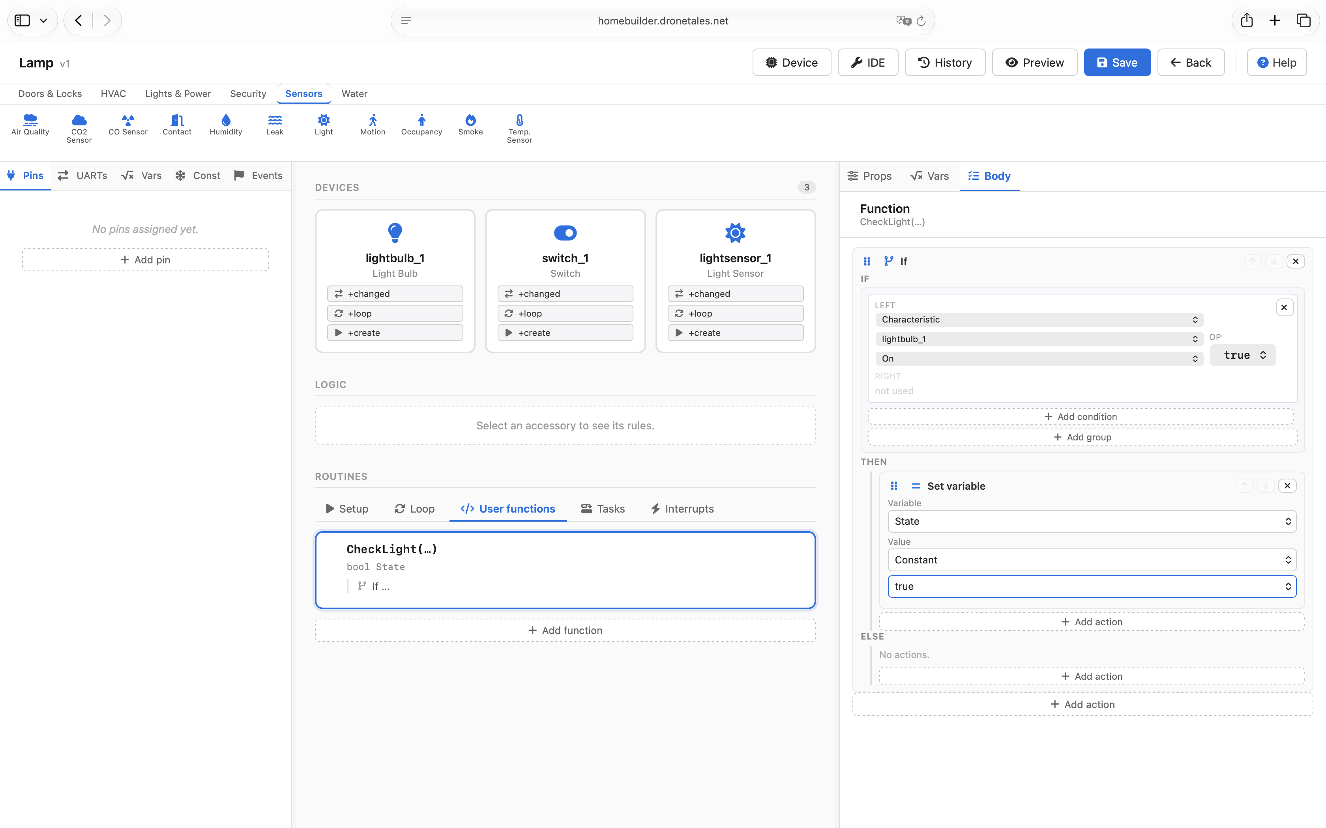
Task: Open the Props tab
Action: [x=869, y=176]
